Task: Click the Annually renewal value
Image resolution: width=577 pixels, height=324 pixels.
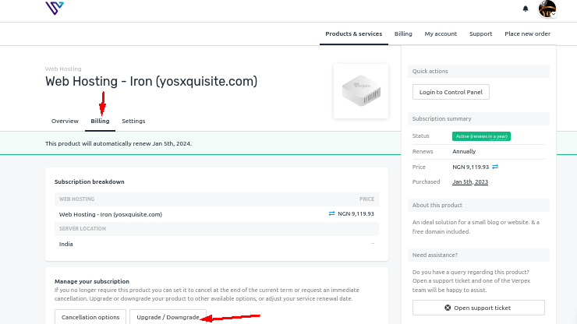Action: click(x=464, y=152)
